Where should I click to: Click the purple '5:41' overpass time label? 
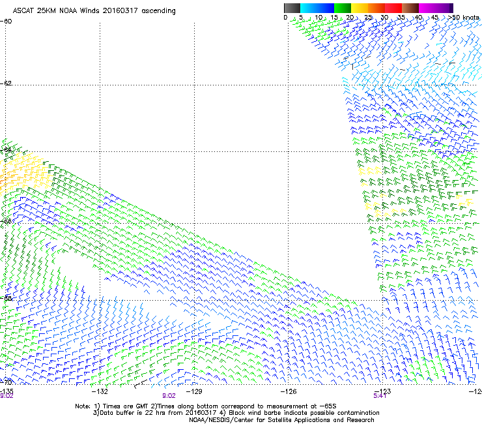(x=380, y=396)
